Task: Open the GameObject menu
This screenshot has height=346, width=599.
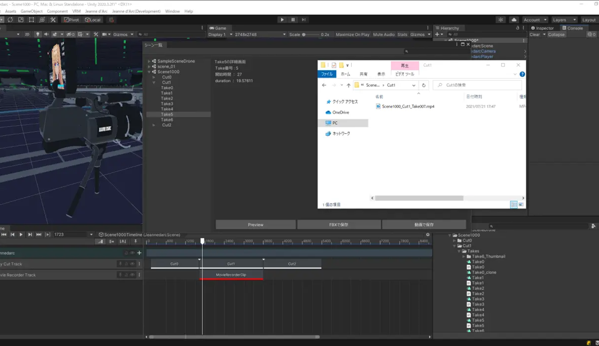Action: pos(31,11)
